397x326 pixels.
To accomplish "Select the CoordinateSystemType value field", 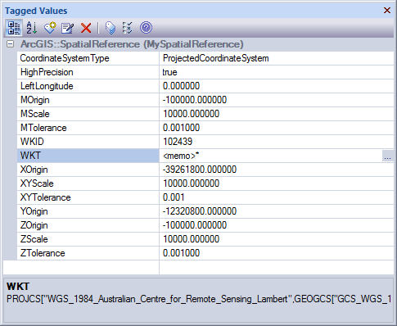I will point(277,58).
